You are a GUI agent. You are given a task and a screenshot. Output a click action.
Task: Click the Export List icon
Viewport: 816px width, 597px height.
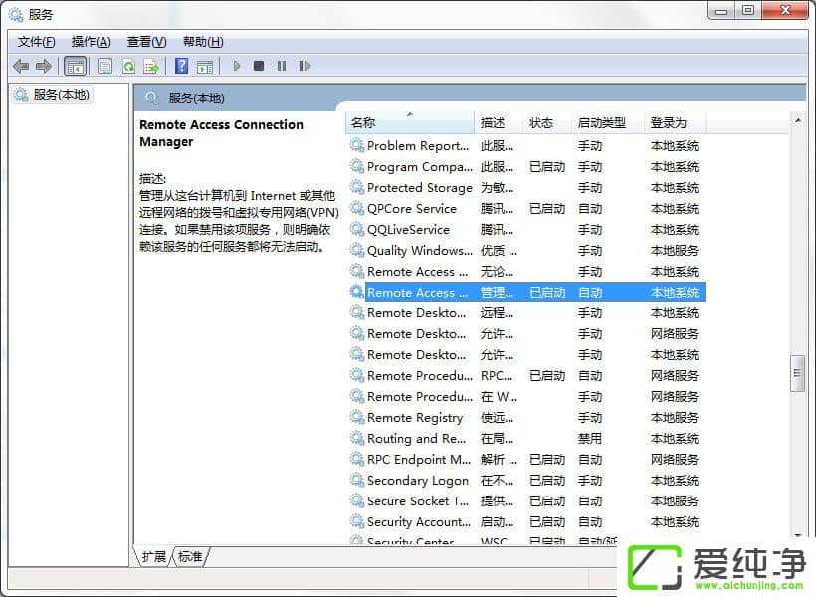pyautogui.click(x=152, y=66)
